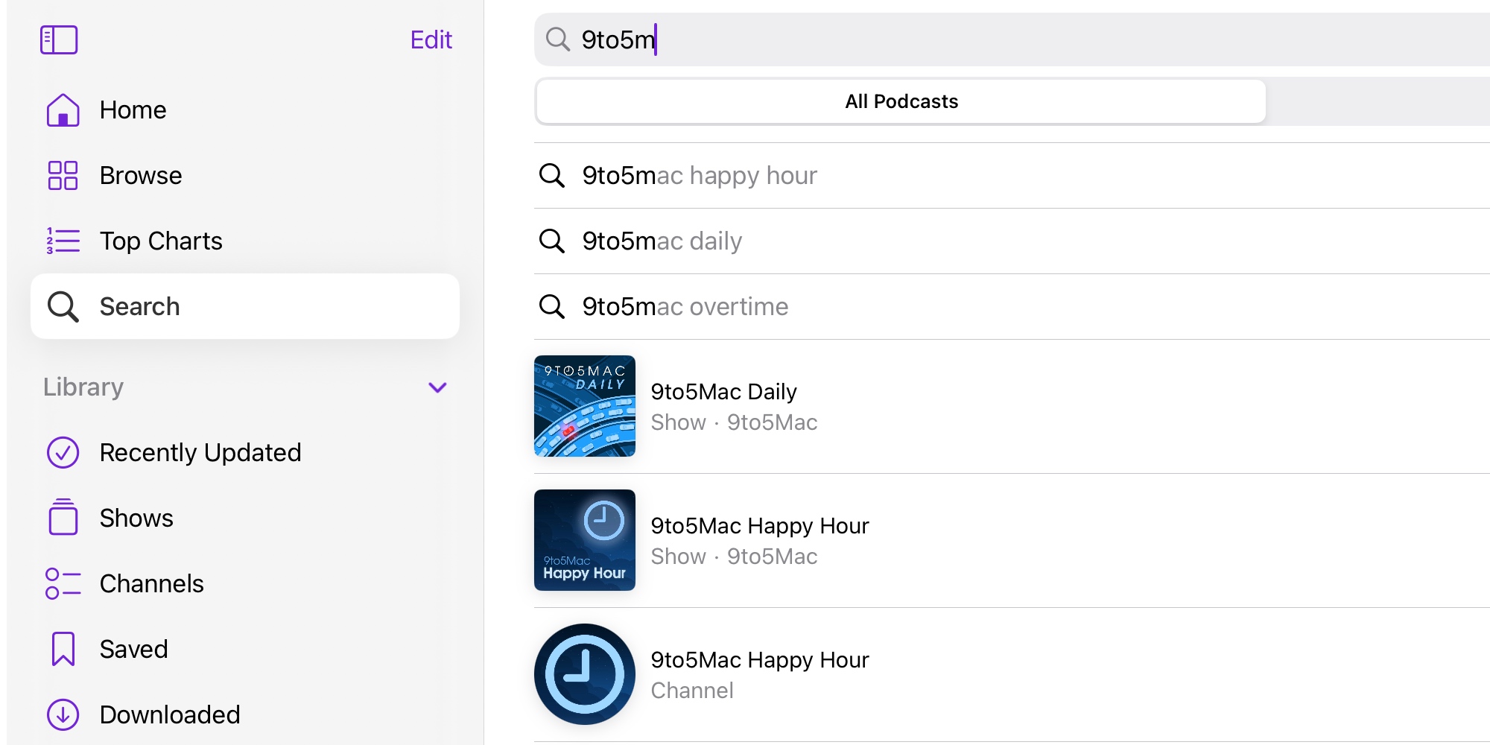Expand the 9to5mac happy hour suggestion
Viewport: 1490px width, 745px height.
[x=700, y=175]
